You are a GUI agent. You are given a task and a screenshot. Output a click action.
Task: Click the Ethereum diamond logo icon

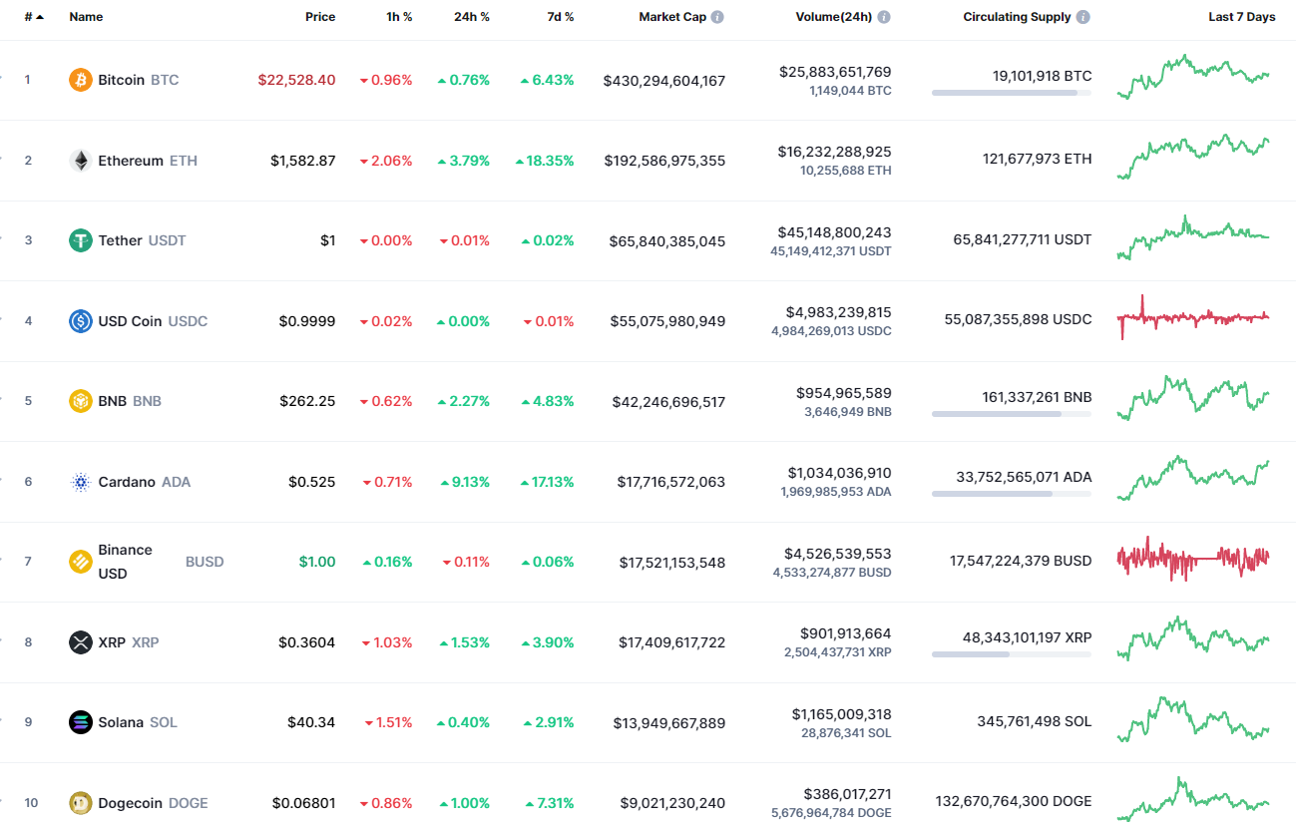click(81, 161)
